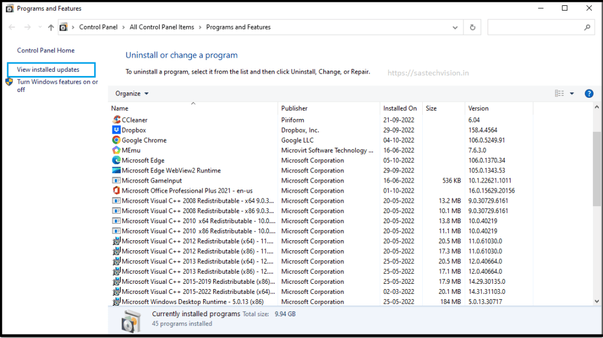Select the Microsoft Edge WebView2 Runtime row
Viewport: 603px width, 338px height.
321,170
